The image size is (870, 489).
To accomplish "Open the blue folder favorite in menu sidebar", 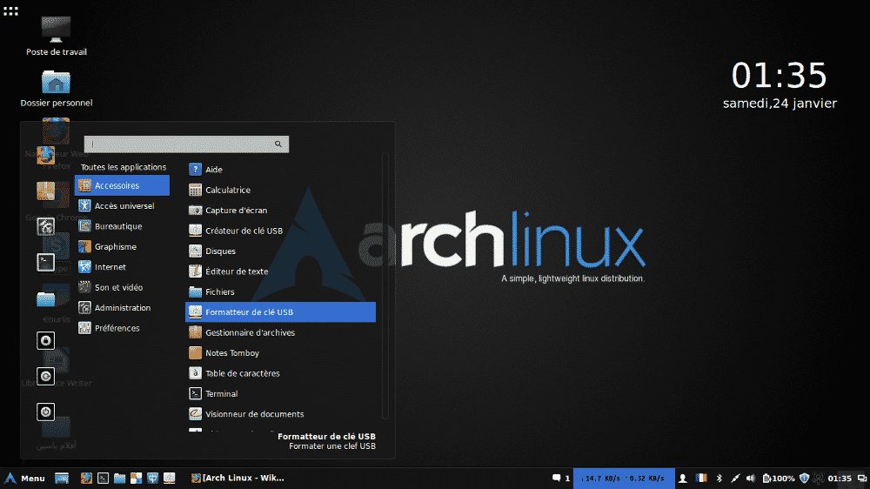I will [x=45, y=299].
